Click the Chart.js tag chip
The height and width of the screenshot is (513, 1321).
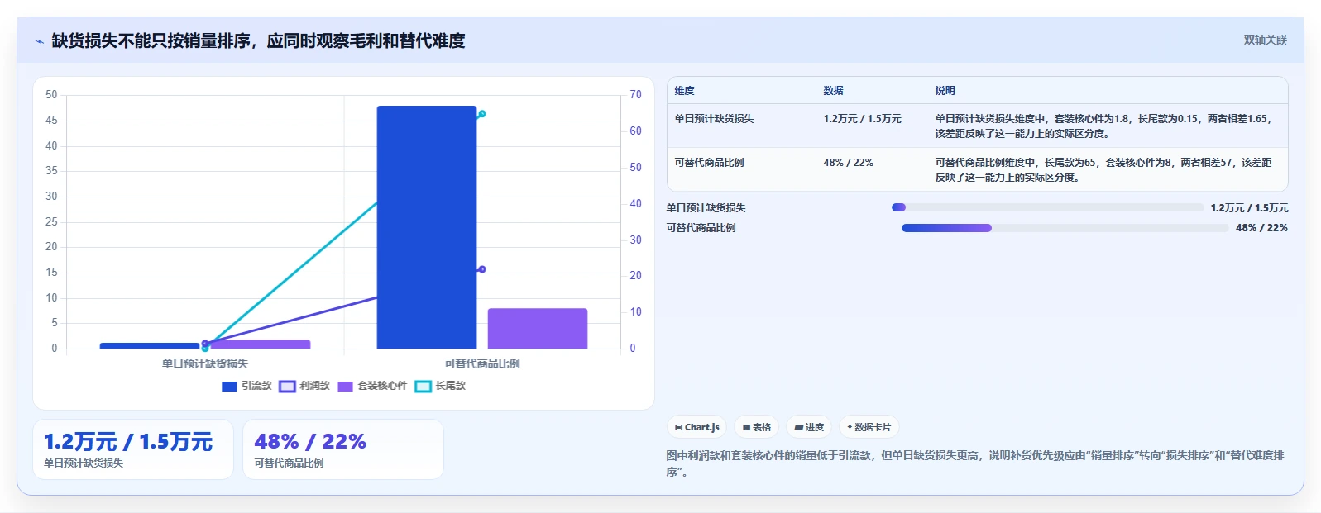[696, 427]
